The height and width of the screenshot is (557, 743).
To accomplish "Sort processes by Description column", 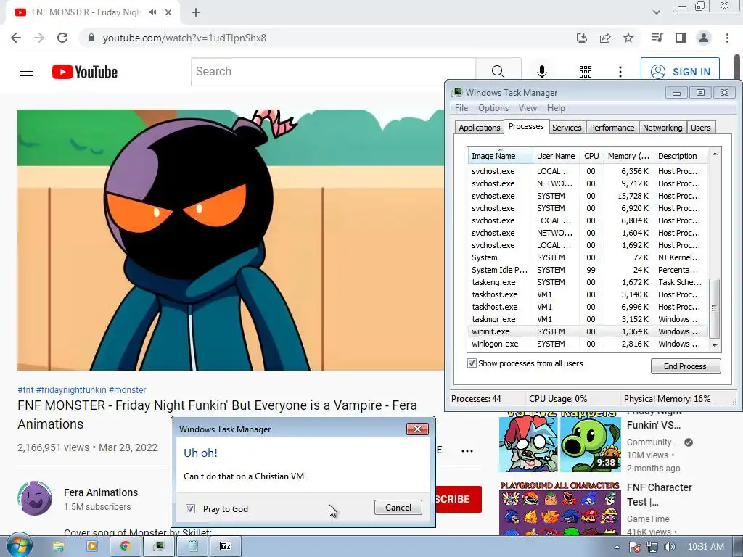I will coord(681,156).
